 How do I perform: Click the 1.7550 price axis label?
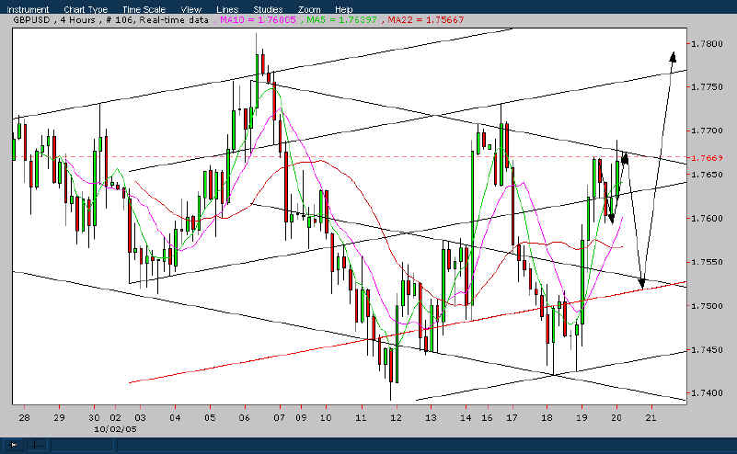click(x=707, y=262)
